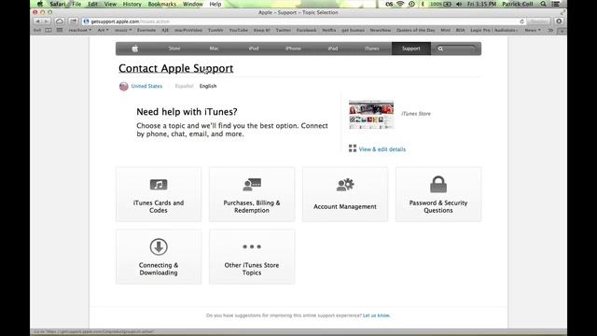Switch language to Español
Screen dimensions: 597x336
tap(185, 86)
